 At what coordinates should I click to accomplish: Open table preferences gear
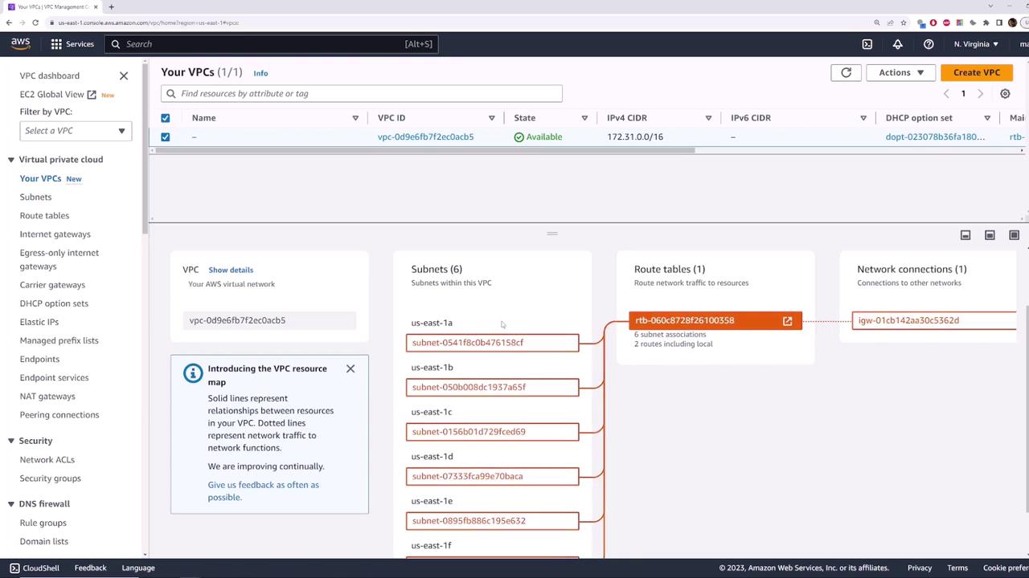1005,94
